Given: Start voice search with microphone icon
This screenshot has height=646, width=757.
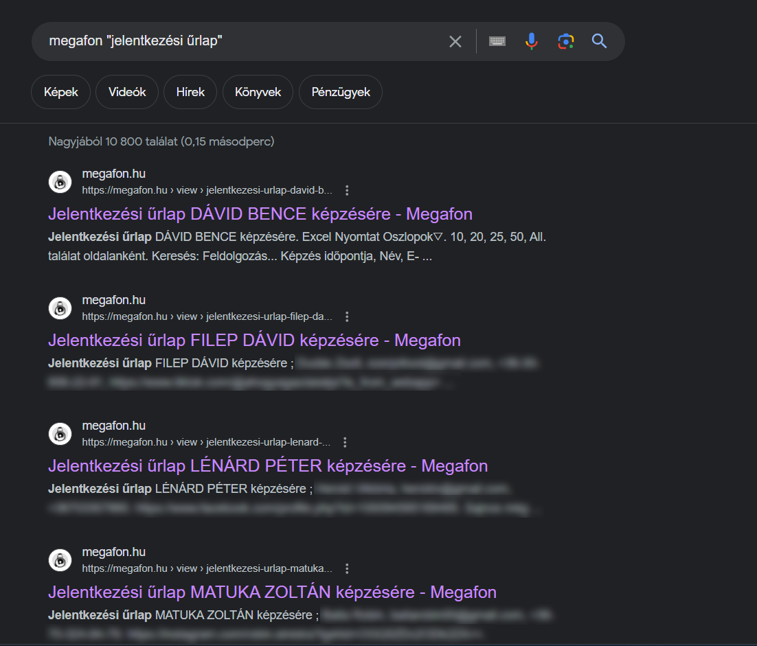Looking at the screenshot, I should pos(531,42).
